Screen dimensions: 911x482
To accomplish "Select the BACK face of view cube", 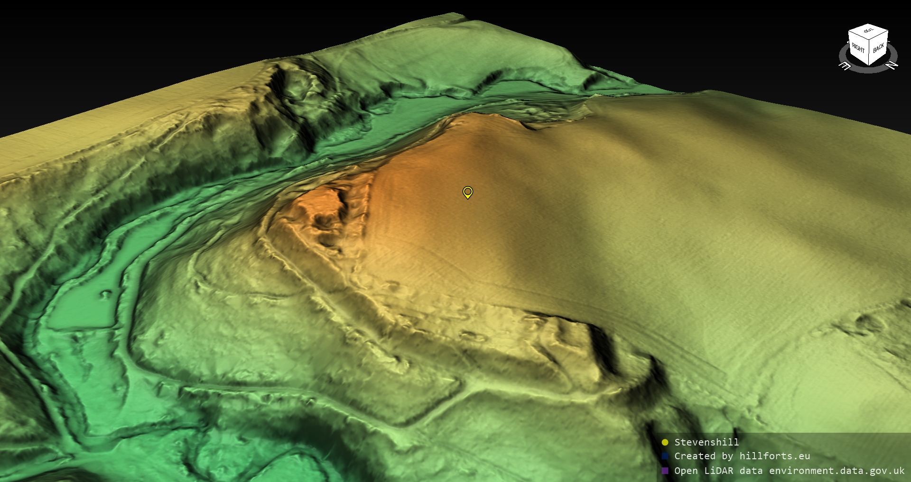I will pos(878,47).
